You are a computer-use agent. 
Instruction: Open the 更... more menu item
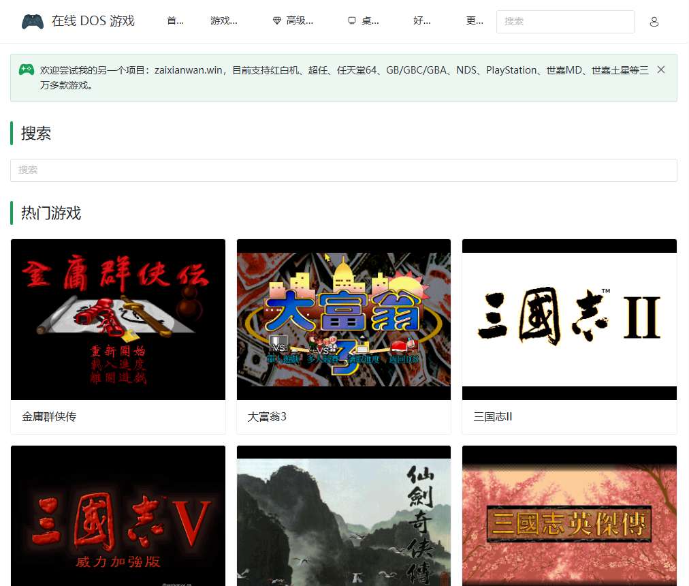point(475,20)
